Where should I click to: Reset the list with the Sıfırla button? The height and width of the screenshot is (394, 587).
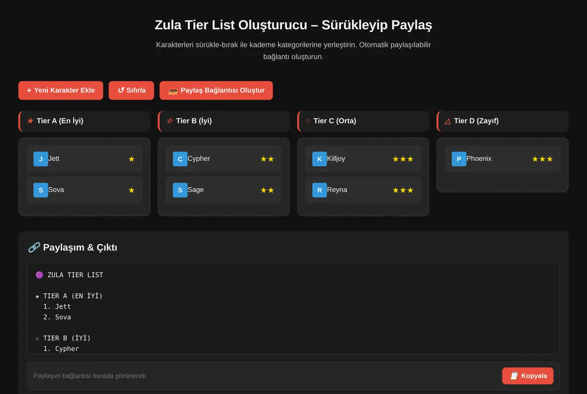click(x=131, y=90)
